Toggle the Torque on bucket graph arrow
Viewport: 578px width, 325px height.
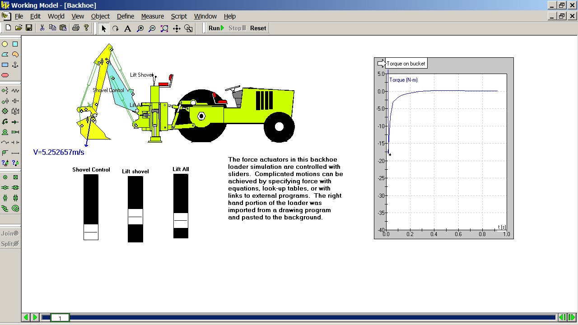coord(381,64)
